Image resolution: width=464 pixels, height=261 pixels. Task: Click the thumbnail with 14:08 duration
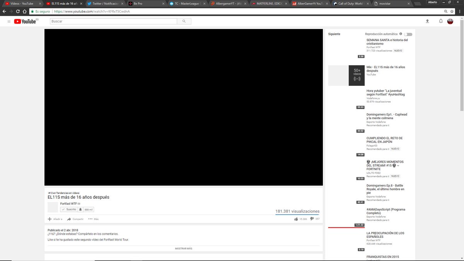[346, 146]
